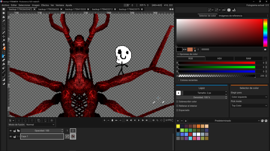Screen dimensions: 270x151
Task: Select the eraser tool
Action: 4,60
